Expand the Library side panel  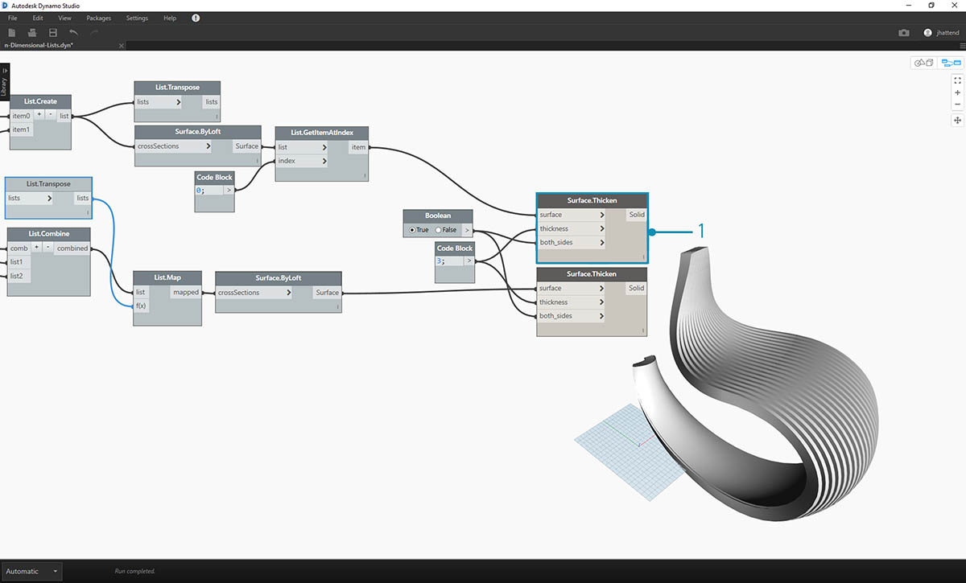tap(4, 81)
